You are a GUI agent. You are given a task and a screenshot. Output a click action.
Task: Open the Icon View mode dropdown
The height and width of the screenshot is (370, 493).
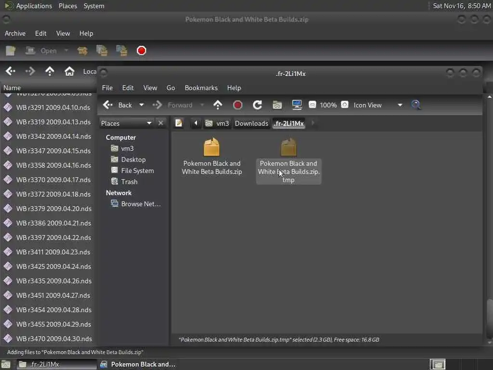[377, 105]
